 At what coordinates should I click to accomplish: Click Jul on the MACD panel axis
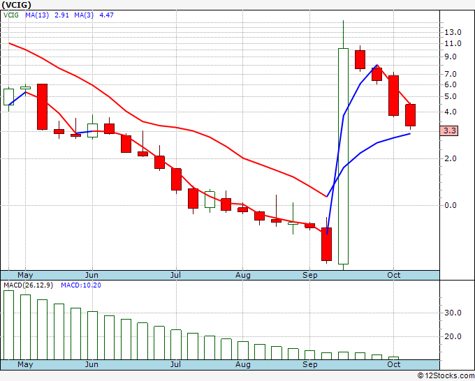point(175,364)
